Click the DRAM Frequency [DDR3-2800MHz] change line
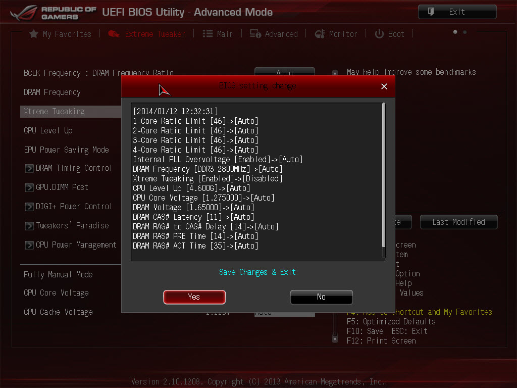517x388 pixels. [208, 169]
